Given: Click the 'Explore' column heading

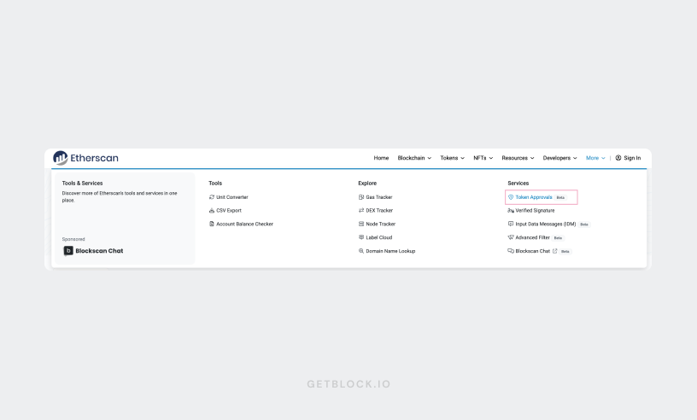Looking at the screenshot, I should pos(367,184).
